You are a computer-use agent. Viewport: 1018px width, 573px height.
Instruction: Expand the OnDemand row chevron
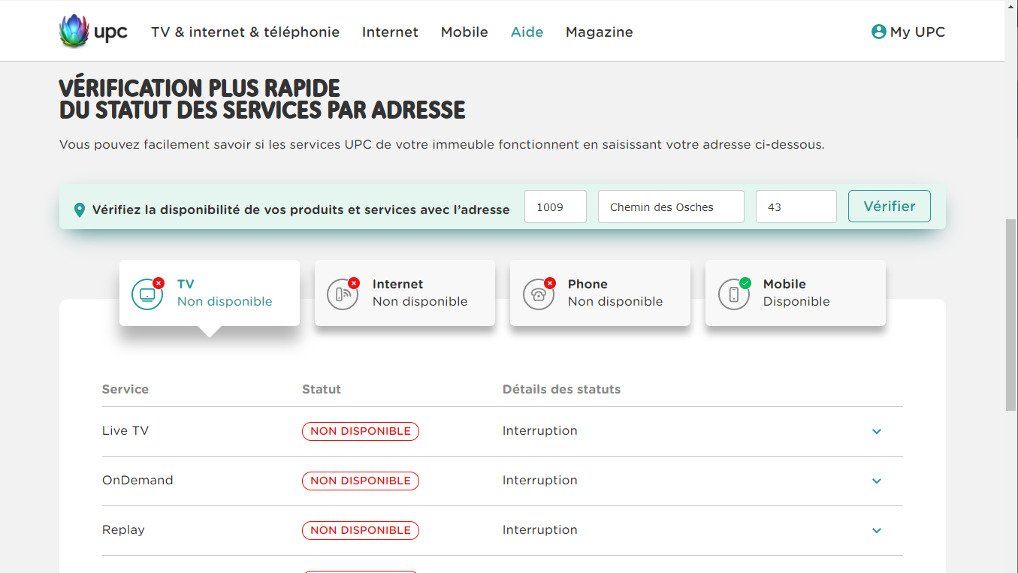tap(876, 481)
